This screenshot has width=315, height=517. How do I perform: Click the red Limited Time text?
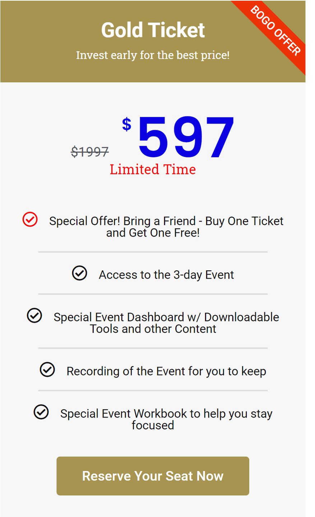tap(153, 169)
